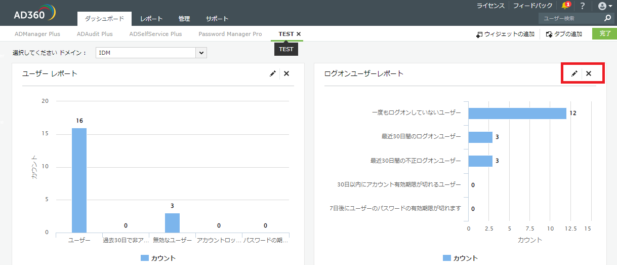The width and height of the screenshot is (617, 265).
Task: Open the 管理 tab
Action: (184, 19)
